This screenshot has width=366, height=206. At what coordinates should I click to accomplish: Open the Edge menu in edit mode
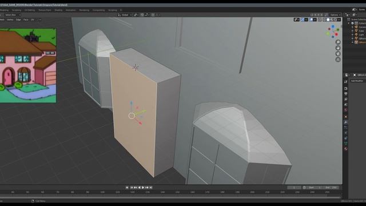[18, 20]
